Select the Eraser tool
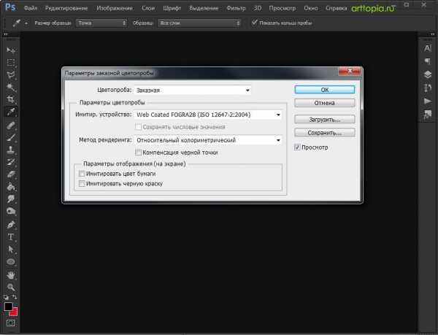Image resolution: width=438 pixels, height=335 pixels. (11, 174)
